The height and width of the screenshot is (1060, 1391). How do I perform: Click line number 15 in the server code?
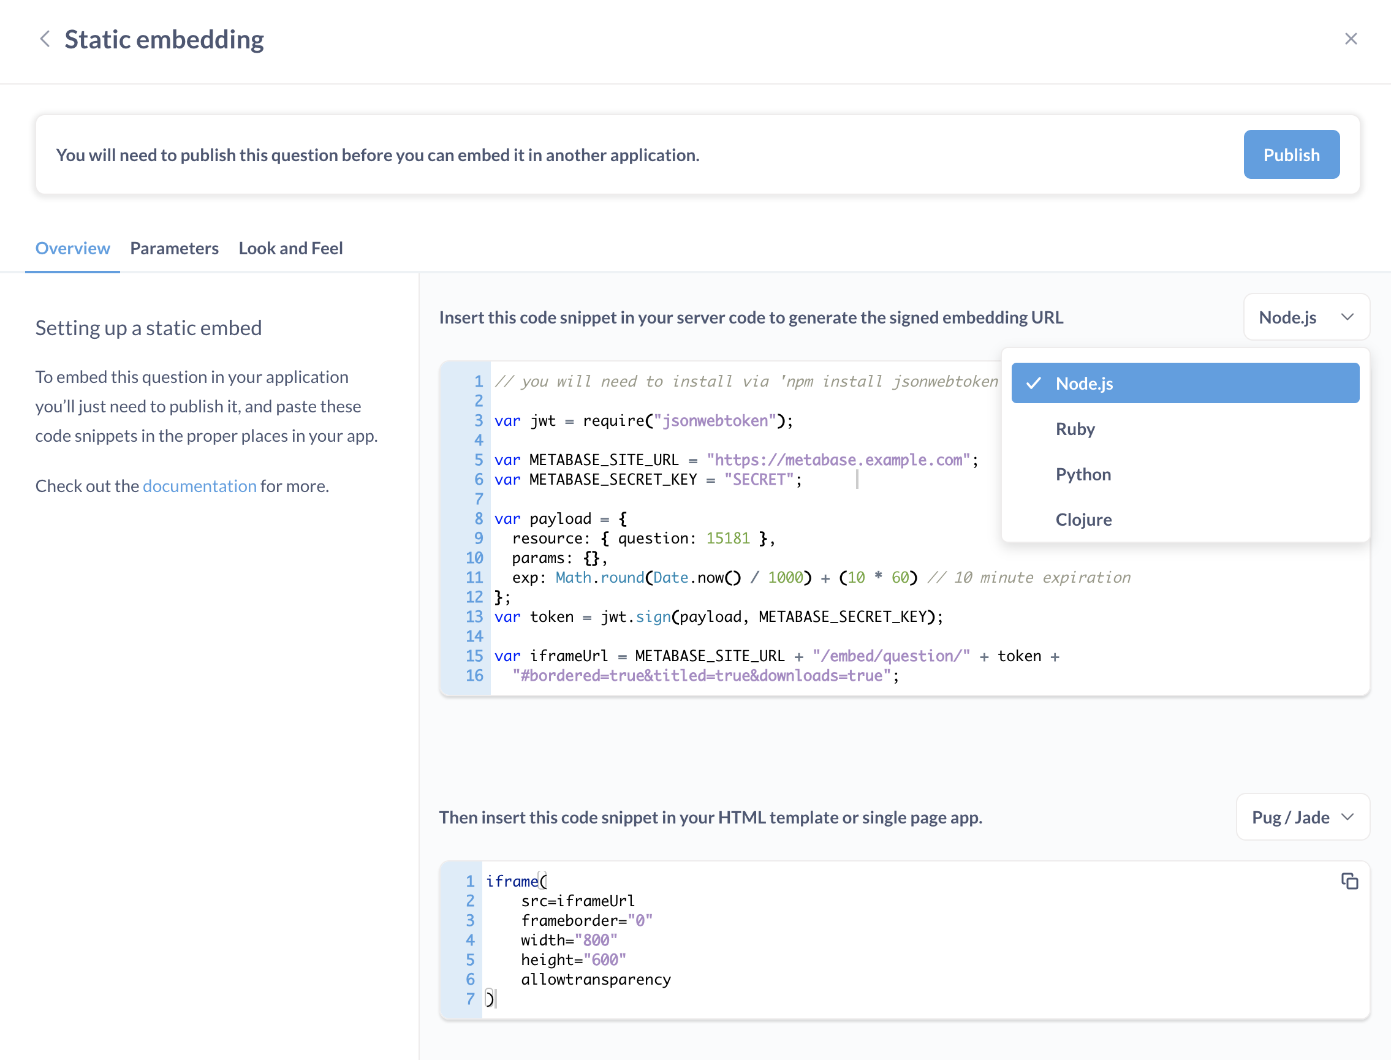tap(474, 656)
